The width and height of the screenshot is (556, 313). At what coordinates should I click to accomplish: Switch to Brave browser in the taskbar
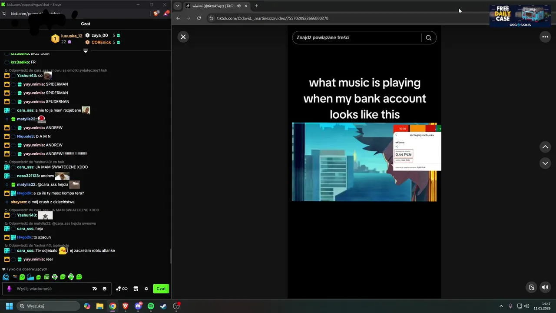[126, 306]
